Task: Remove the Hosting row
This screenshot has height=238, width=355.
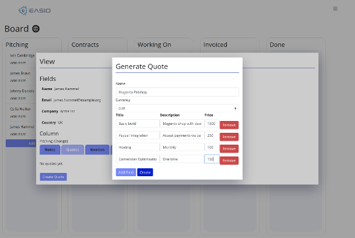Action: pos(229,149)
